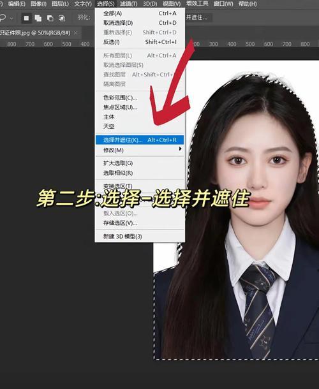Open the 增效工具 menu

197,4
